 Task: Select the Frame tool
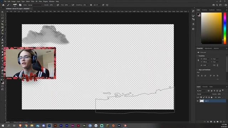[x=2, y=27]
